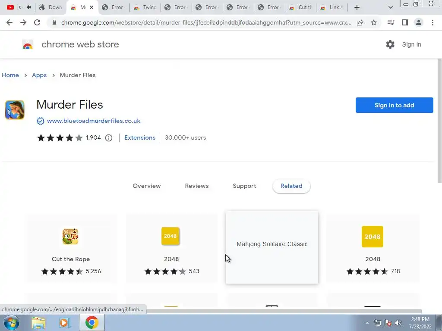Open a new tab with the plus button
Viewport: 442px width, 331px height.
(x=357, y=7)
